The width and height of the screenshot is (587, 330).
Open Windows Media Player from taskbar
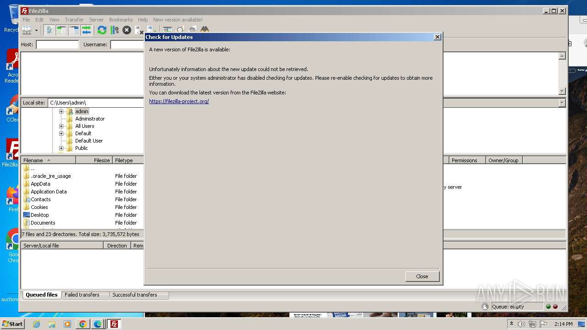click(x=67, y=324)
